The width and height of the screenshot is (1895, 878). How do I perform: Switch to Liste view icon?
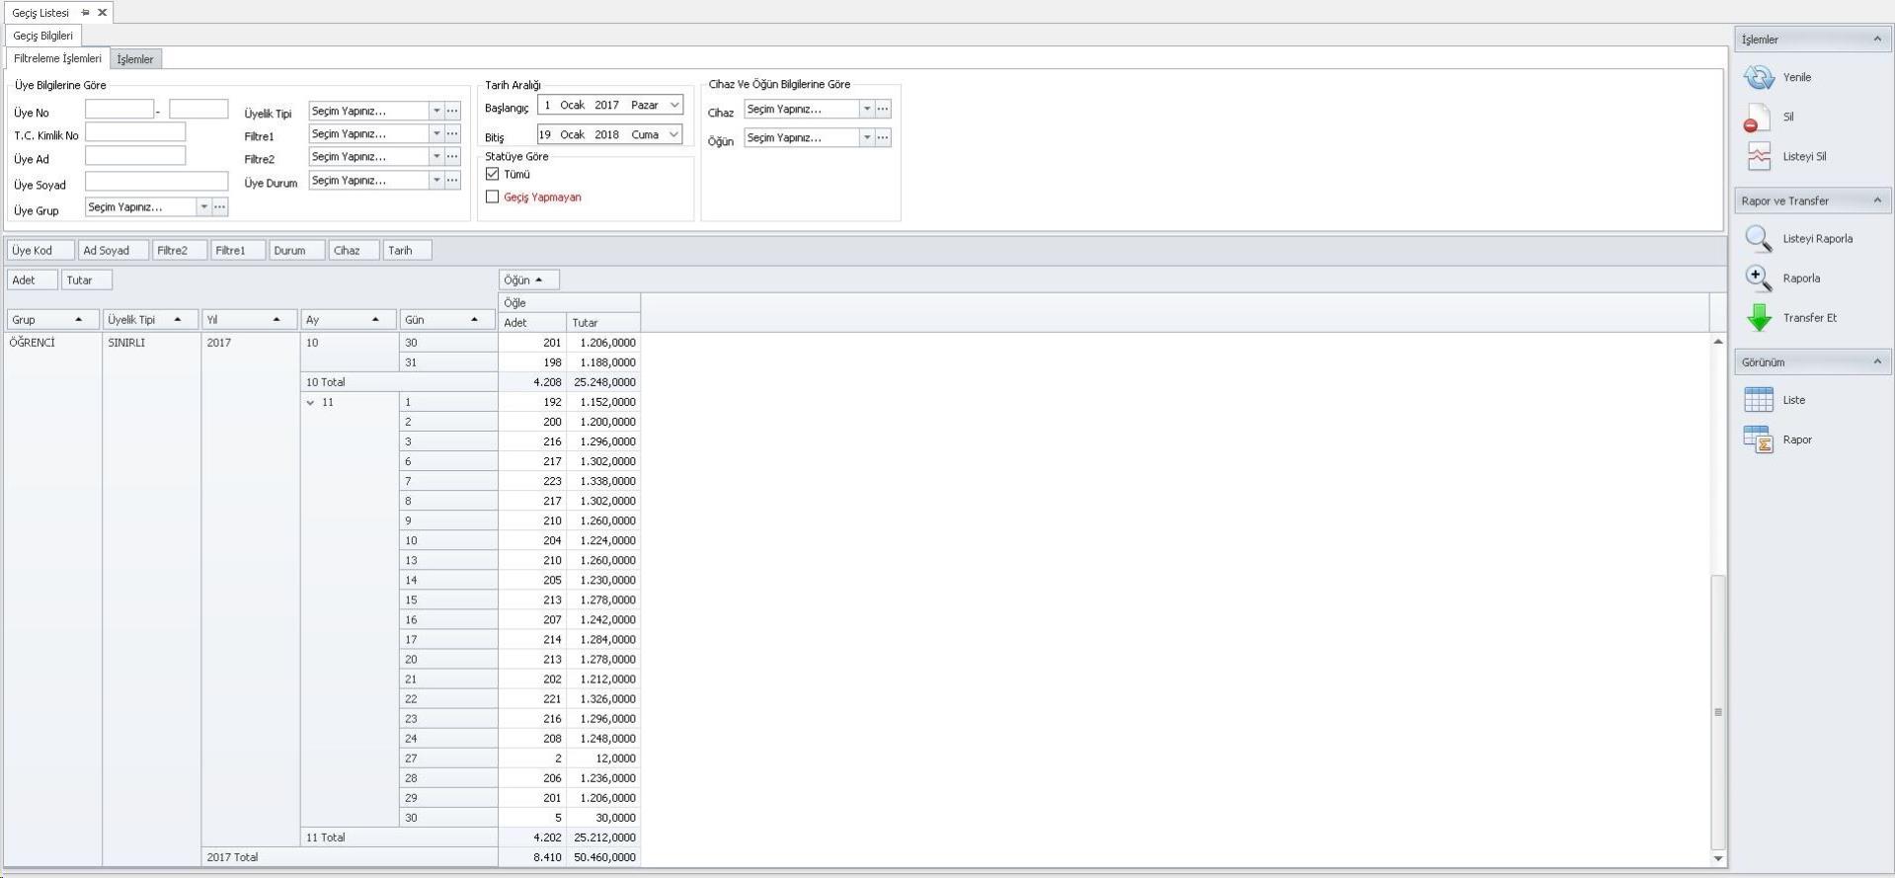[x=1759, y=400]
